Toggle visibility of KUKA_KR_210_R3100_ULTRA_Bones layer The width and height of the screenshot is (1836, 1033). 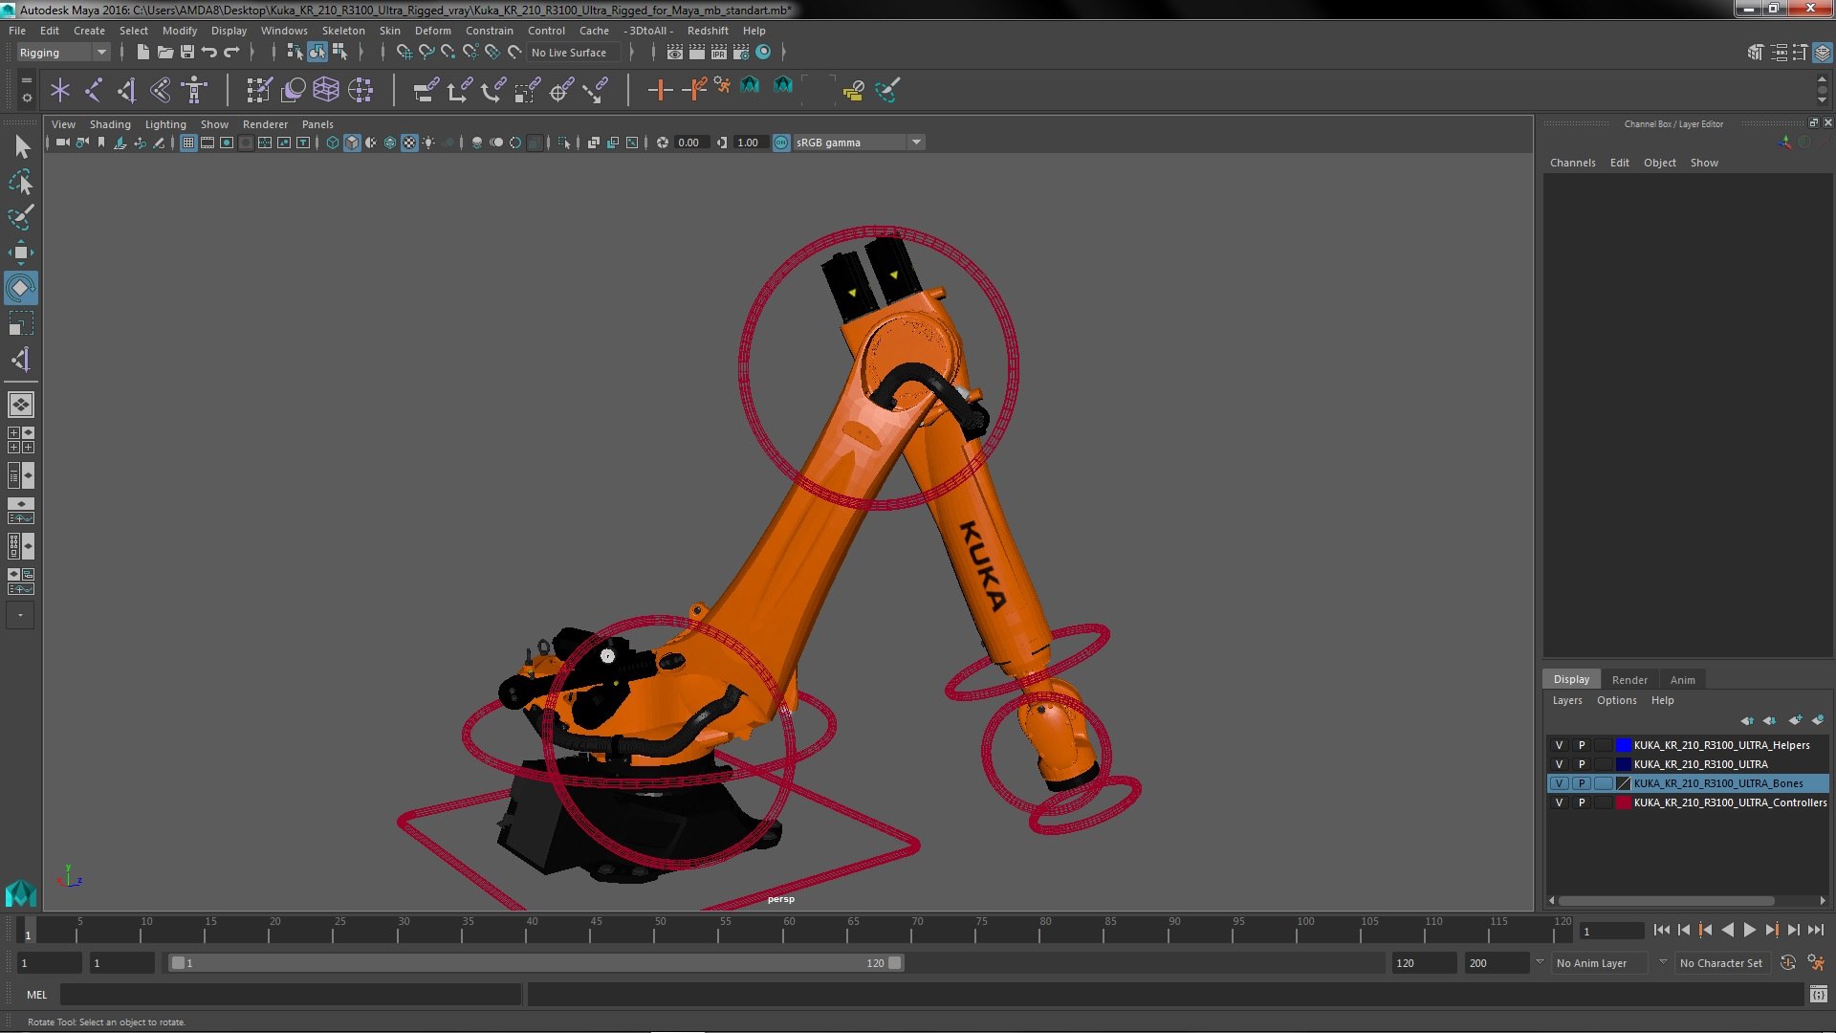pyautogui.click(x=1559, y=783)
